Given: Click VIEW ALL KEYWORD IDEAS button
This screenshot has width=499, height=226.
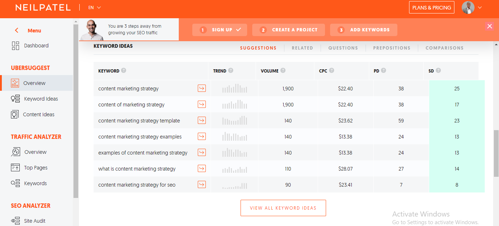Looking at the screenshot, I should pyautogui.click(x=283, y=208).
